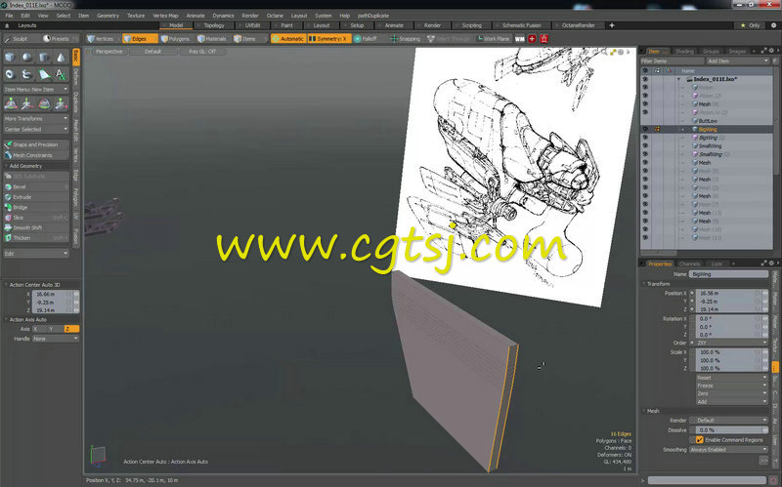This screenshot has width=782, height=487.
Task: Open the Vertex Map menu
Action: coord(165,16)
